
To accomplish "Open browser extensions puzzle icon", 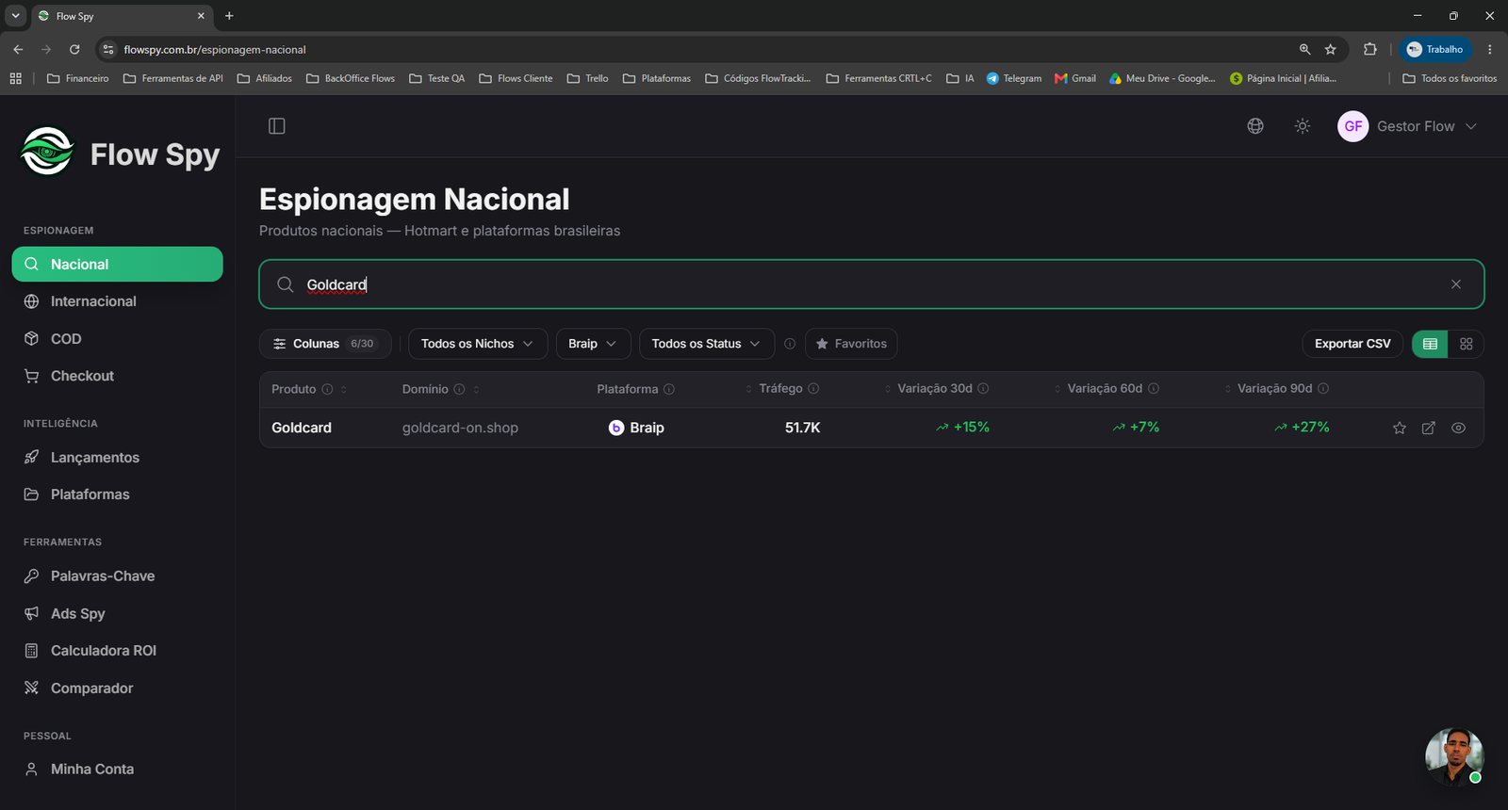I will point(1370,49).
